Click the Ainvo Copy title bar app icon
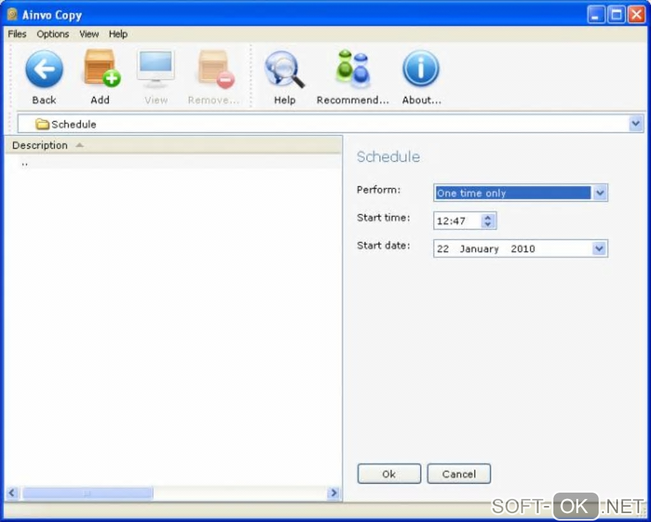 tap(13, 15)
